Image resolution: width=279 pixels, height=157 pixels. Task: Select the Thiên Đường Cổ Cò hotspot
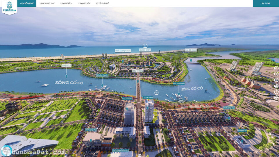123,51
